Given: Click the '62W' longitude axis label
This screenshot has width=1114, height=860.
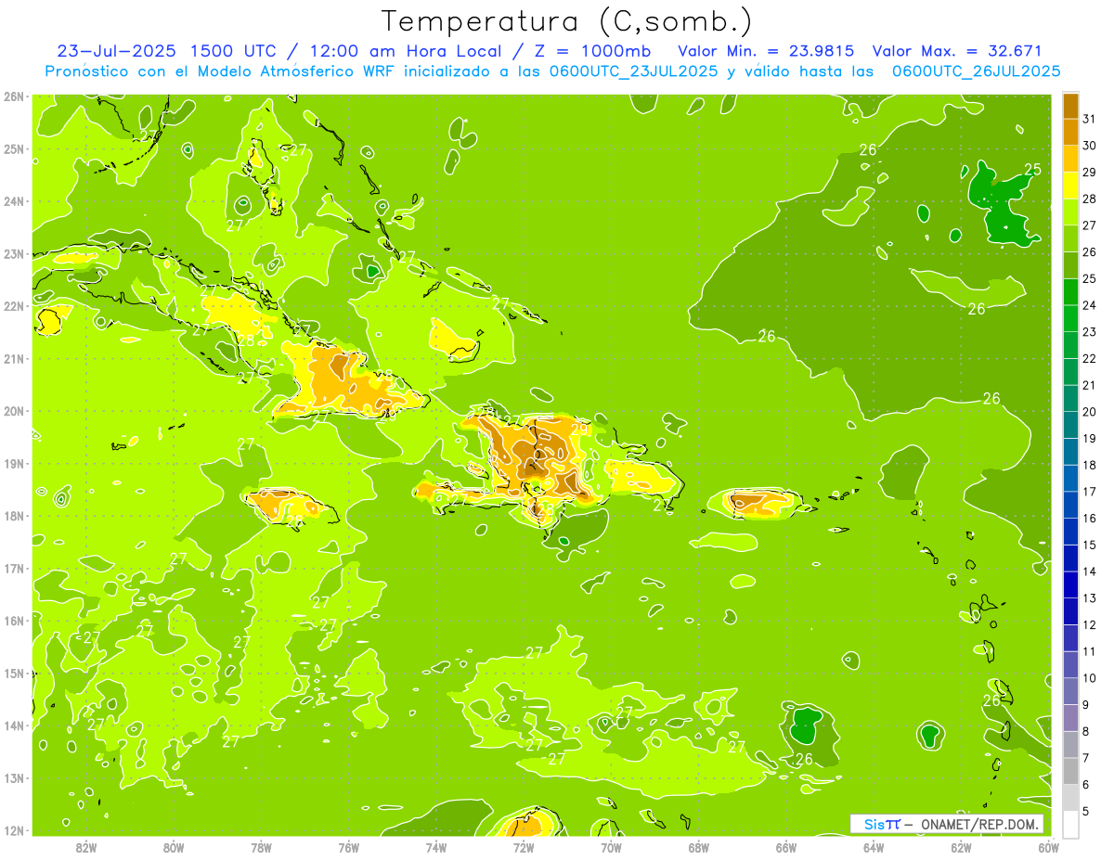Looking at the screenshot, I should pyautogui.click(x=961, y=847).
